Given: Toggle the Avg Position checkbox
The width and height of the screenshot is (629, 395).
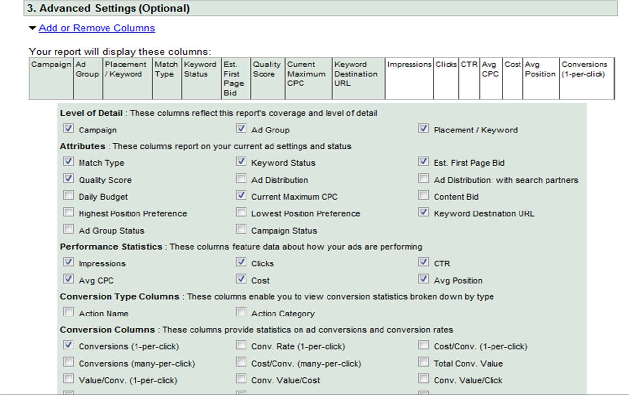Looking at the screenshot, I should coord(423,279).
